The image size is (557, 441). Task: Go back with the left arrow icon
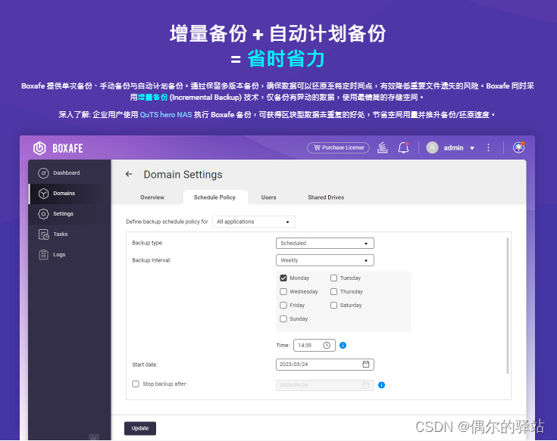(129, 174)
